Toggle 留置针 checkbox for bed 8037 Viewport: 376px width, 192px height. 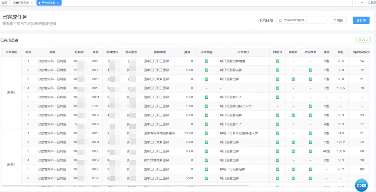[x=293, y=115]
